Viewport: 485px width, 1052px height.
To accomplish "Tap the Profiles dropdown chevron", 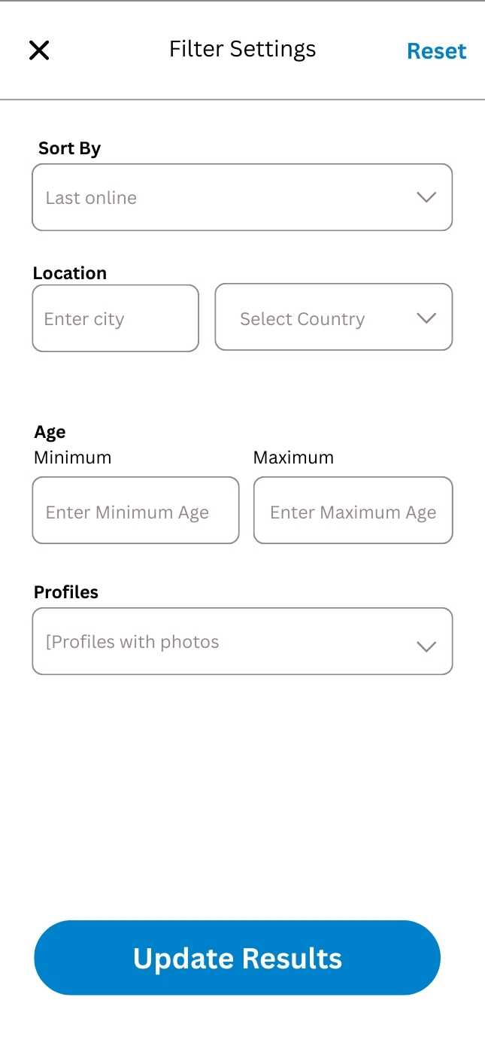I will tap(426, 646).
